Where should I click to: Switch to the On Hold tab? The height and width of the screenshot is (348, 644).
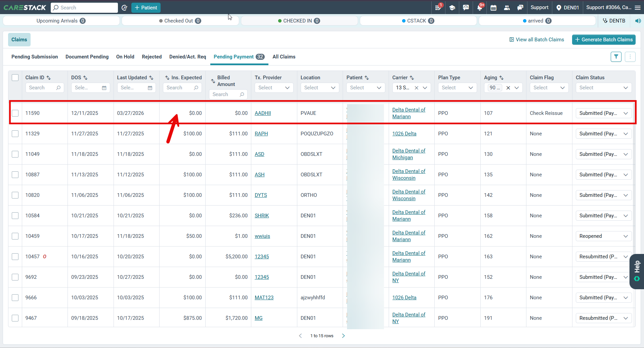pyautogui.click(x=125, y=57)
